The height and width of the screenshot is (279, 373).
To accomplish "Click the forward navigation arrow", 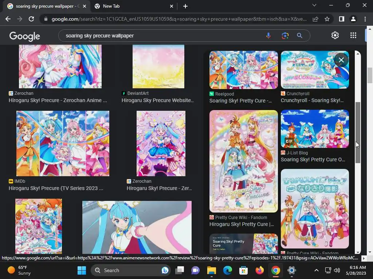I will click(20, 19).
